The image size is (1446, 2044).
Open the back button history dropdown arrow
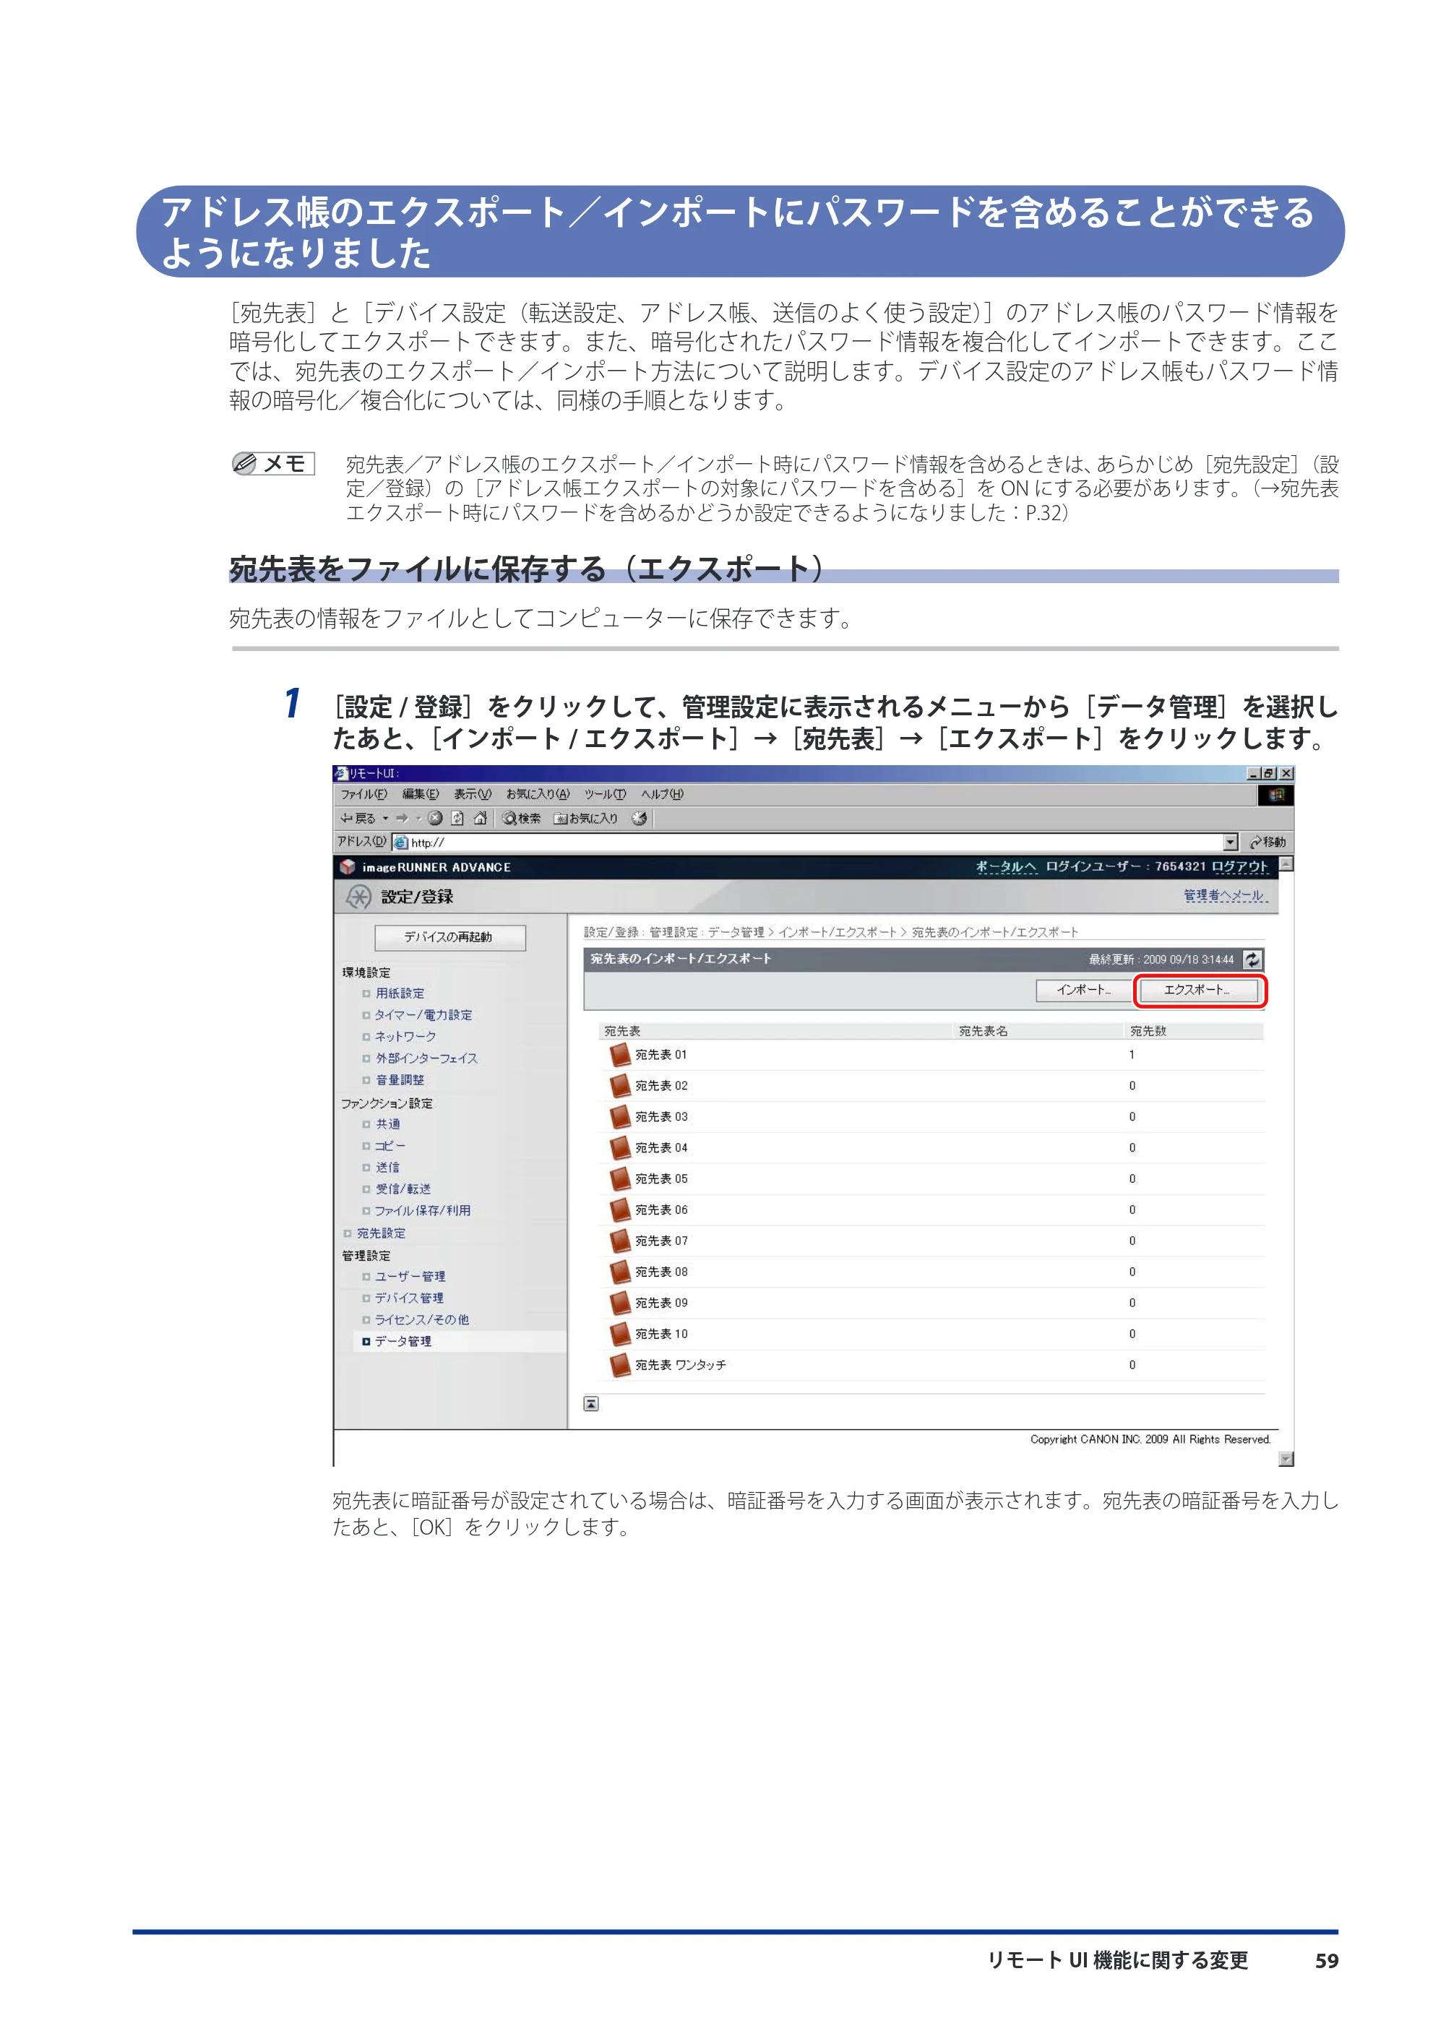tap(386, 818)
